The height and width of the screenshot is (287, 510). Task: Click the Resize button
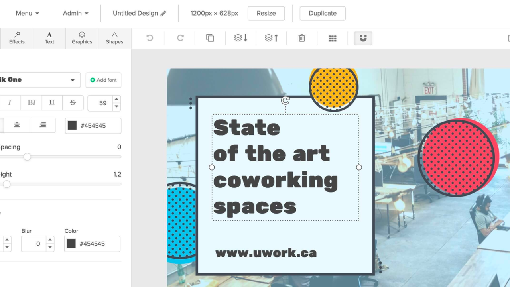(266, 13)
